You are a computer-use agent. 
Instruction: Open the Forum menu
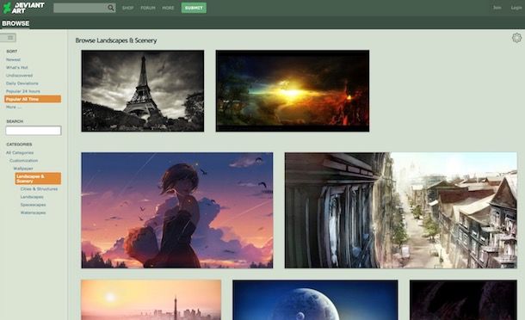[148, 8]
